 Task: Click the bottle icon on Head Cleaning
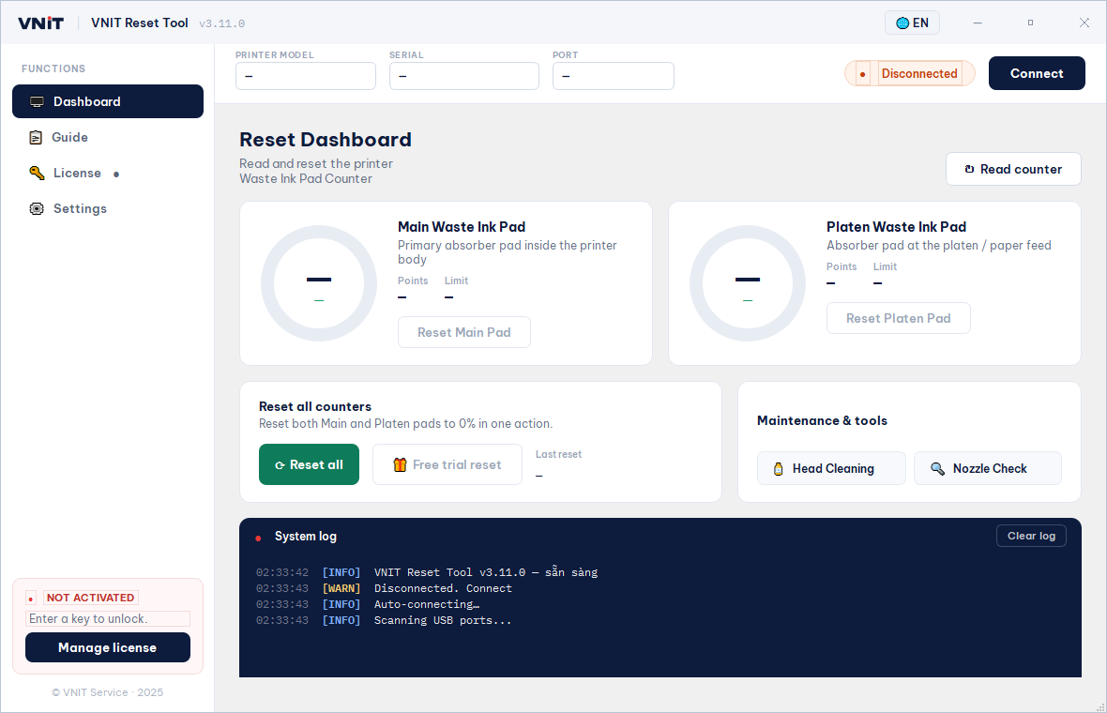point(778,469)
